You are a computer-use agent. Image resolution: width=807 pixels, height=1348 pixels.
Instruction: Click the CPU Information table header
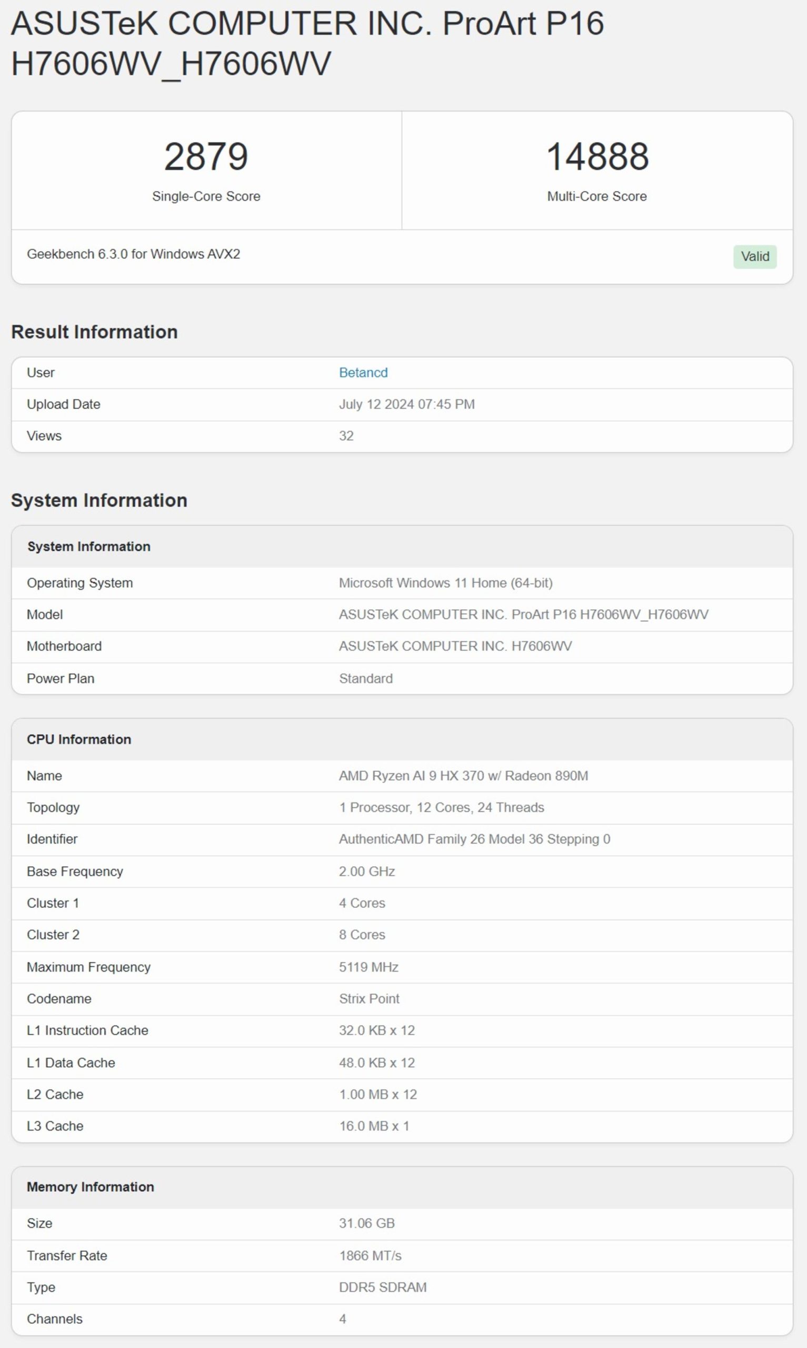[x=79, y=739]
